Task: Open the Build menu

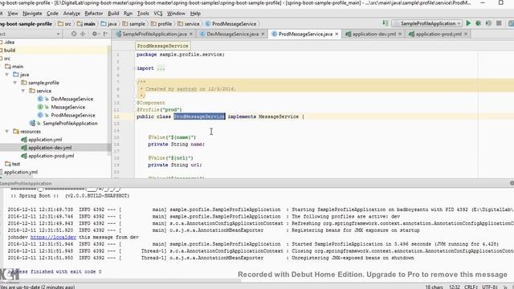Action: coord(113,14)
